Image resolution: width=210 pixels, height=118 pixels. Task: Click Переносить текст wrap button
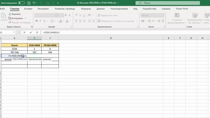click(x=108, y=15)
